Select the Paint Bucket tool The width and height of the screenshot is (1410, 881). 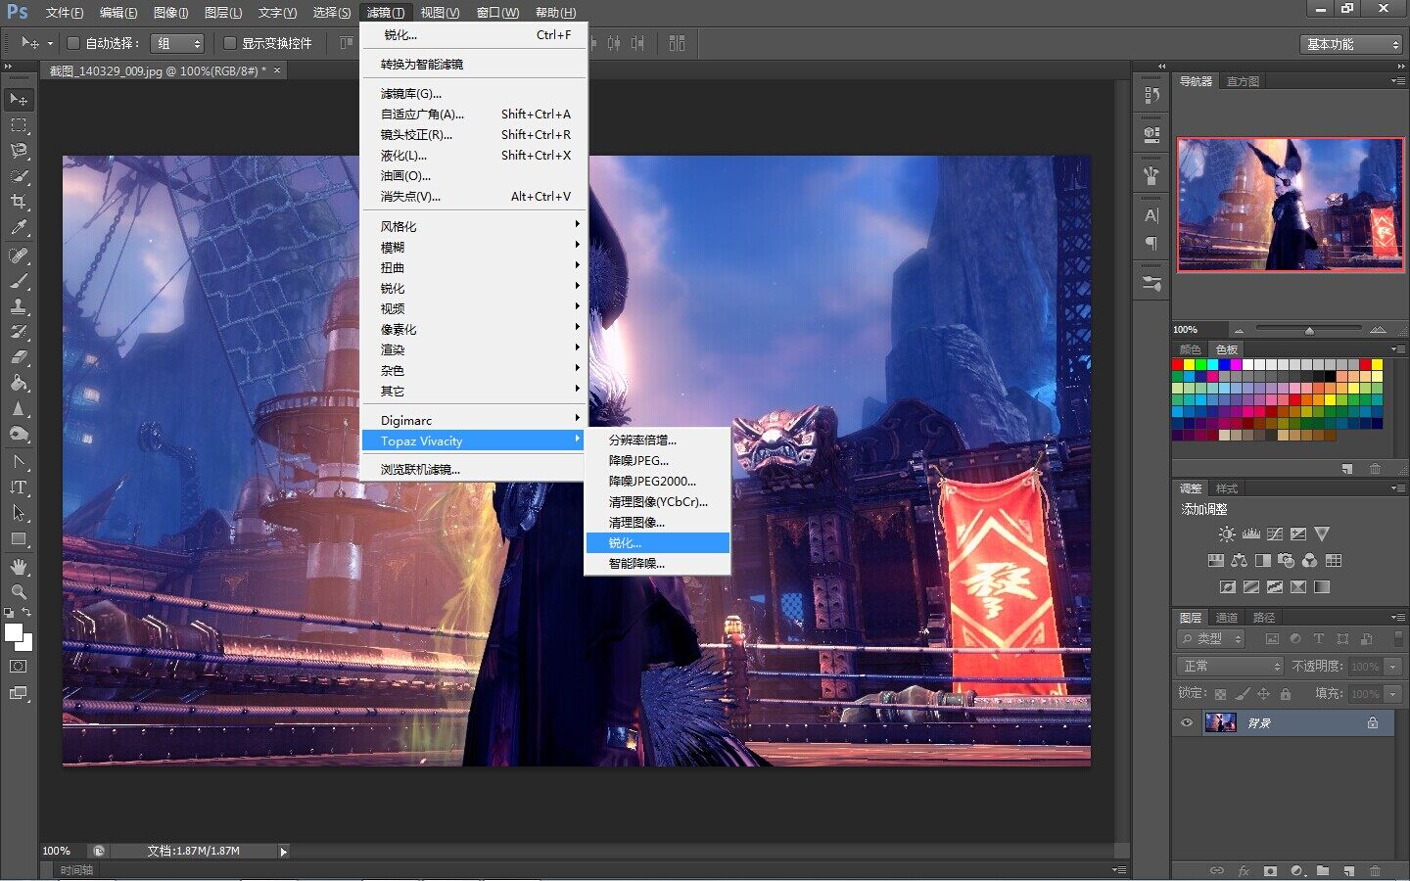point(19,383)
